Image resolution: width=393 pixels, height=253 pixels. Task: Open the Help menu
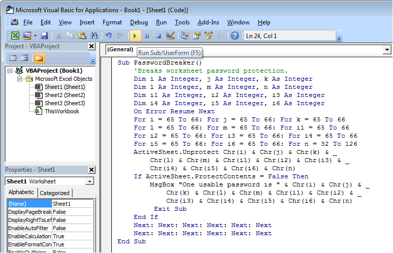264,22
